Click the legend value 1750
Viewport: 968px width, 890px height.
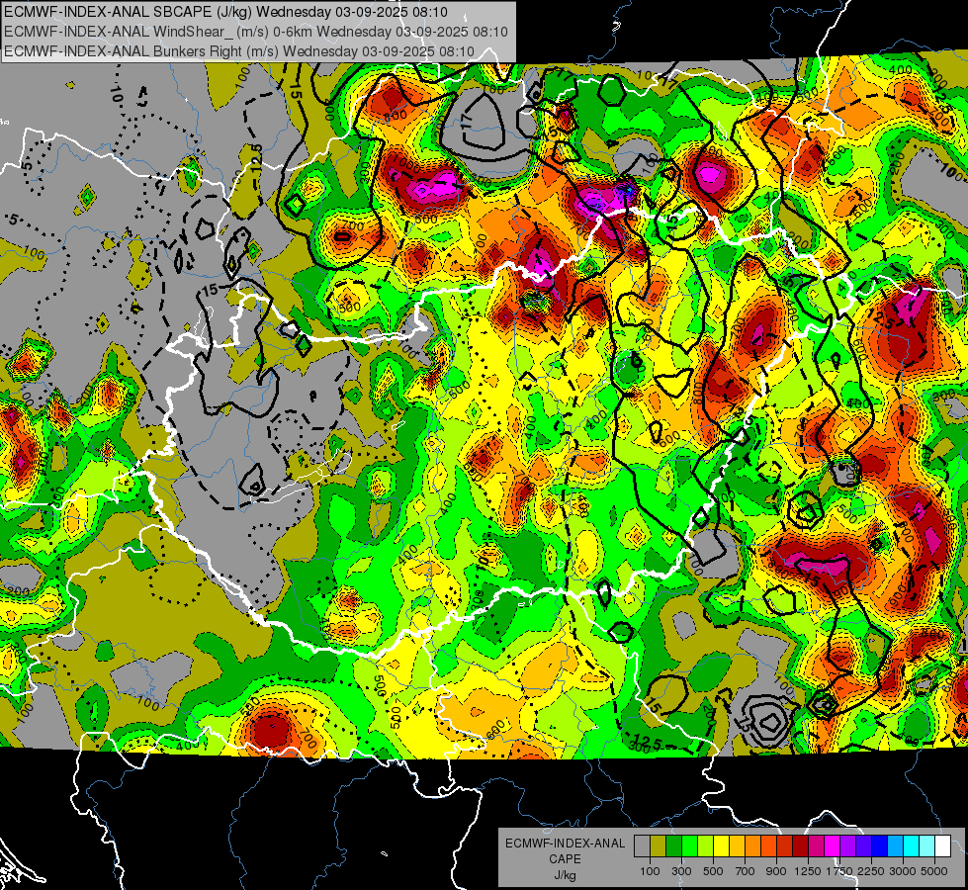pos(839,871)
